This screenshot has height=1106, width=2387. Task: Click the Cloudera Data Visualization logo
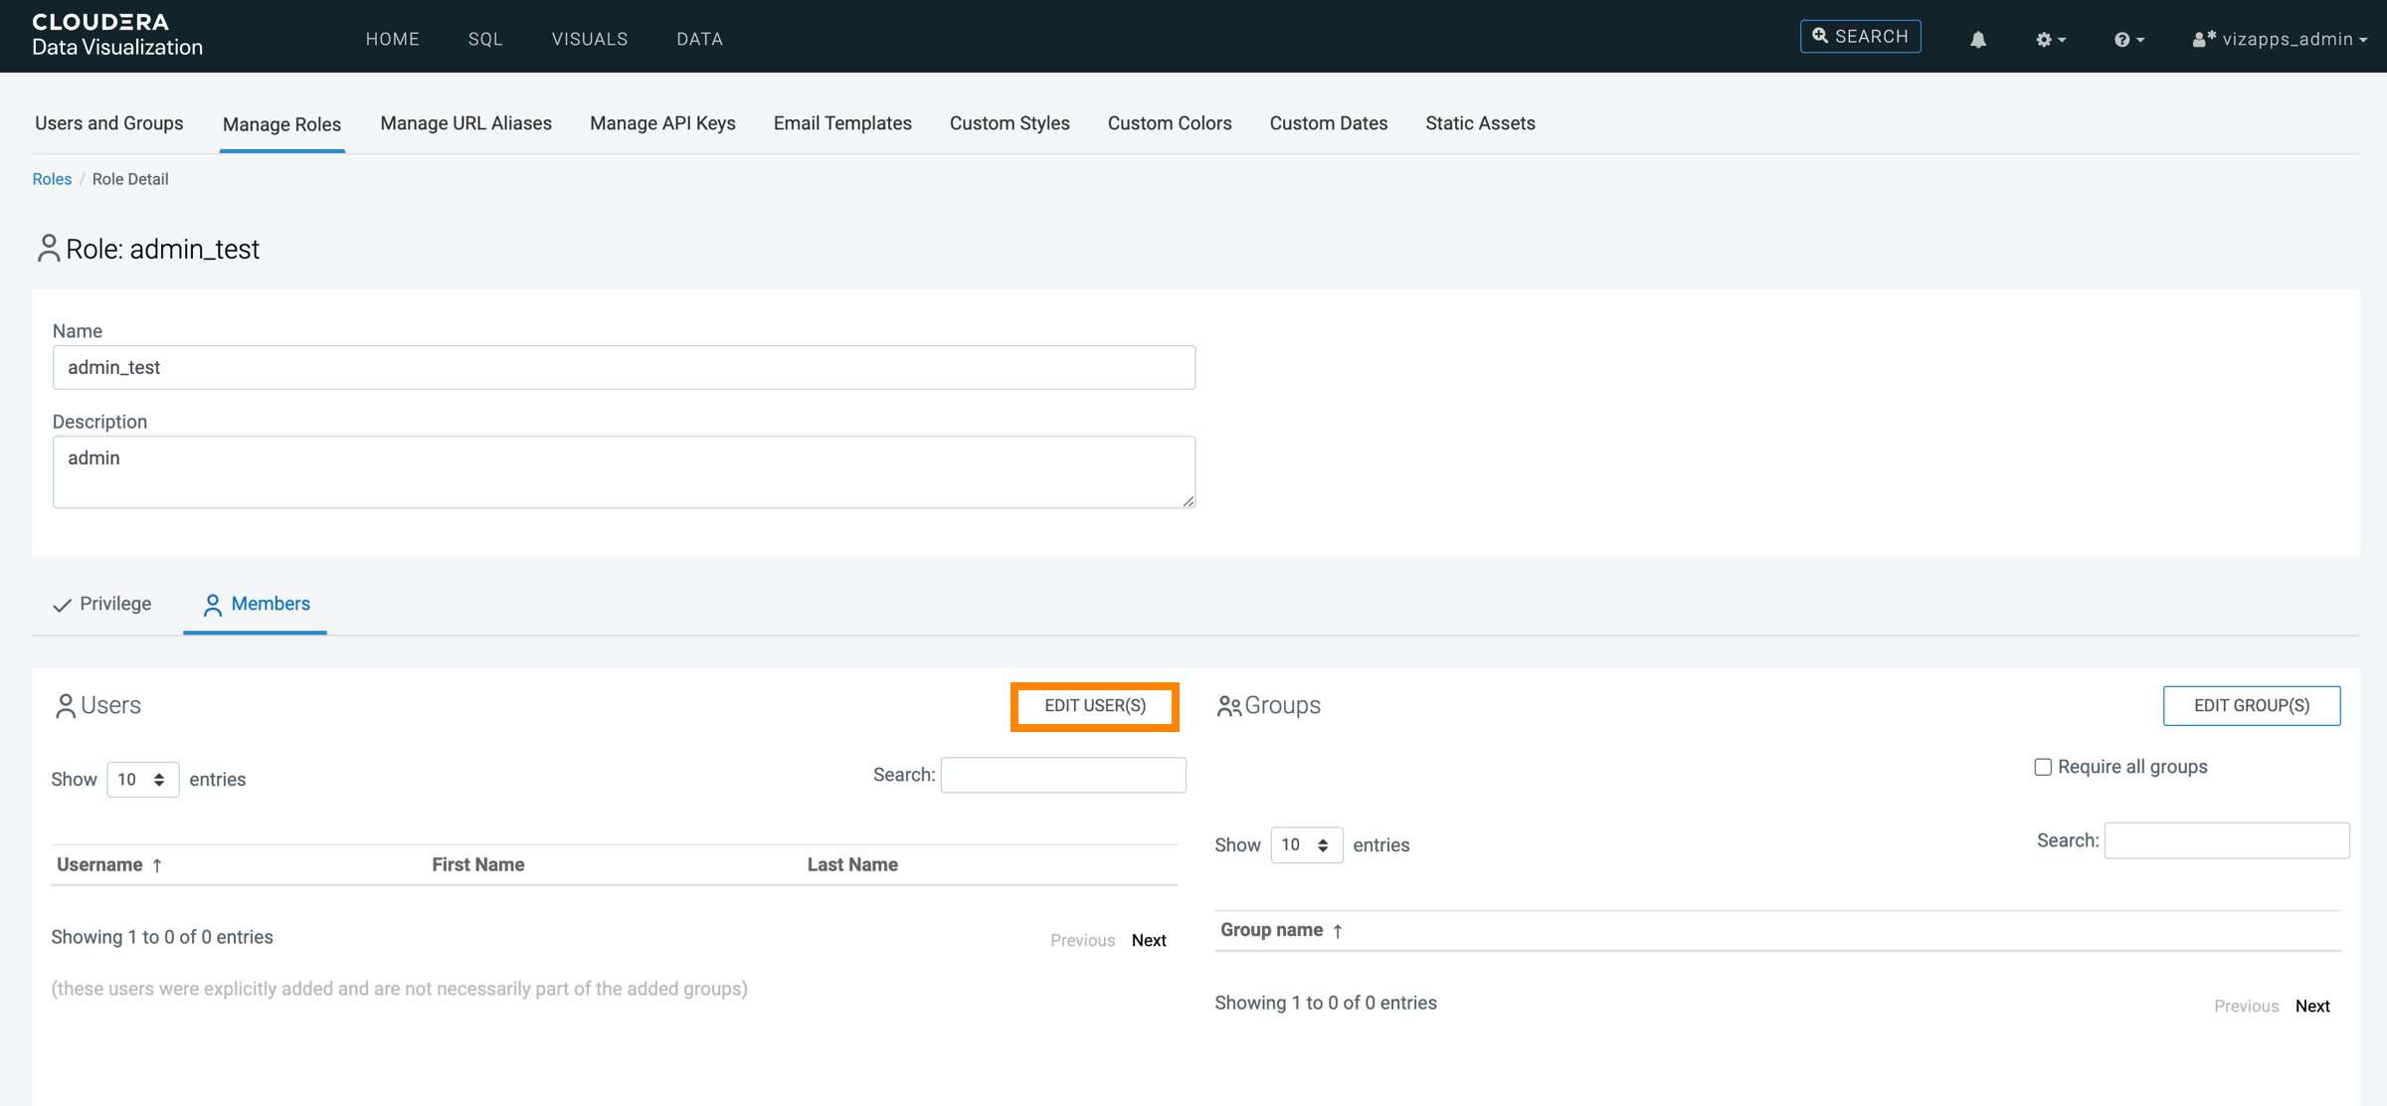(117, 36)
